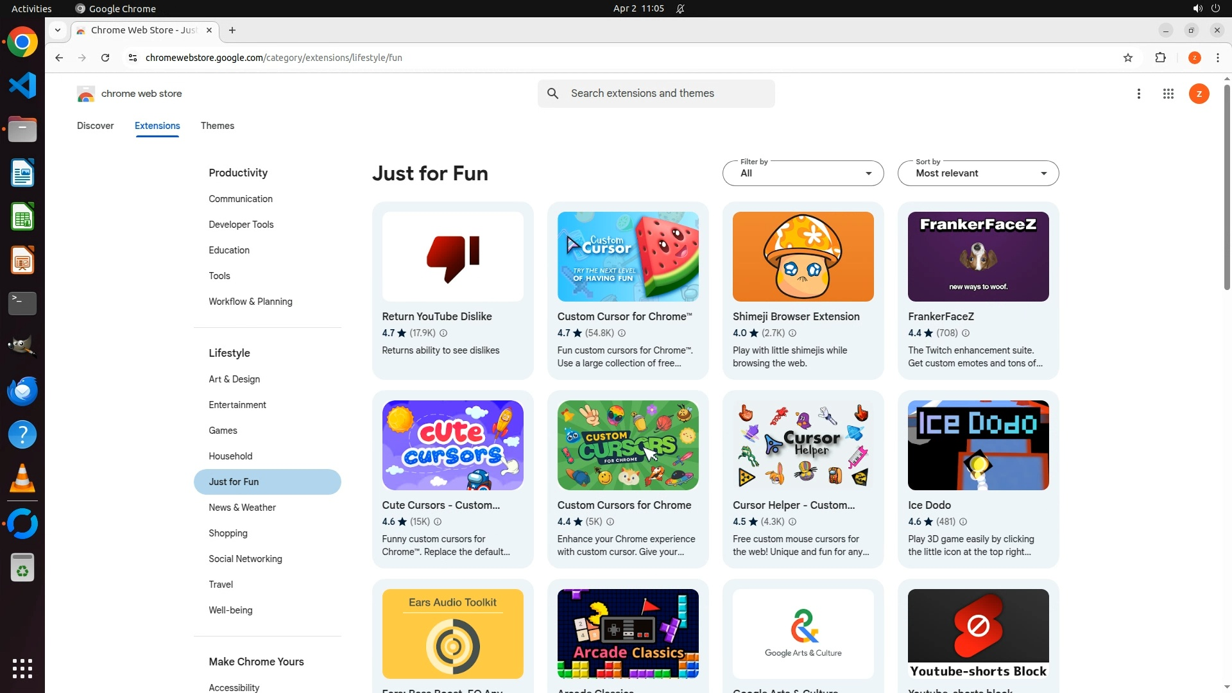Open FrankerFaceZ extension card

pos(977,290)
